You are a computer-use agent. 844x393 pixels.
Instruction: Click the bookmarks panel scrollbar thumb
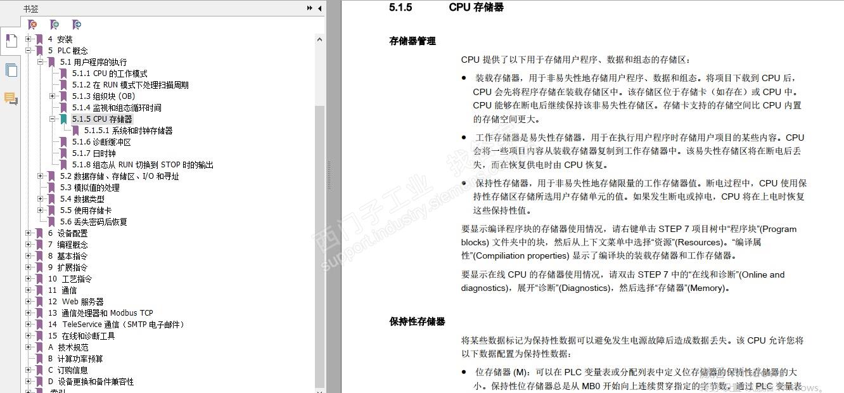coord(319,247)
